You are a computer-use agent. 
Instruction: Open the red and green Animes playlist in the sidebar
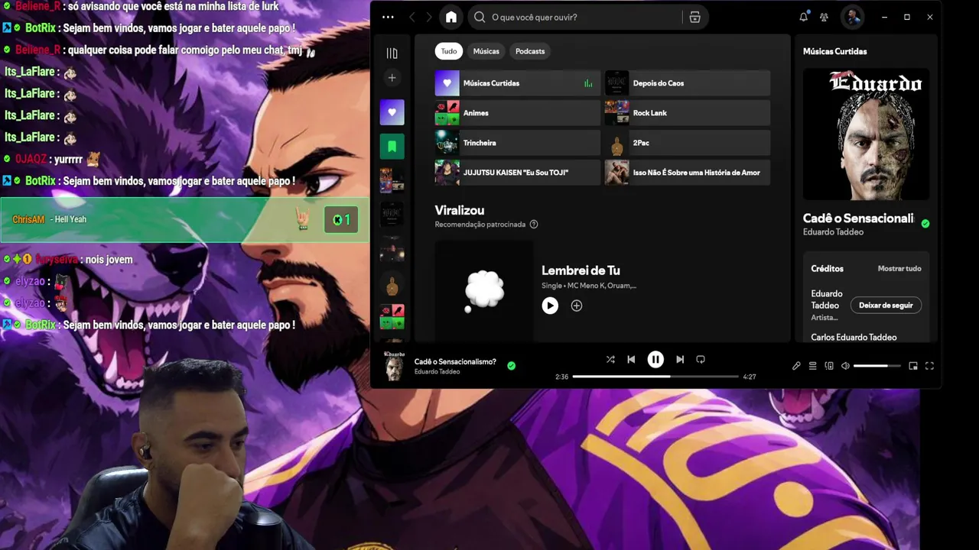coord(392,317)
